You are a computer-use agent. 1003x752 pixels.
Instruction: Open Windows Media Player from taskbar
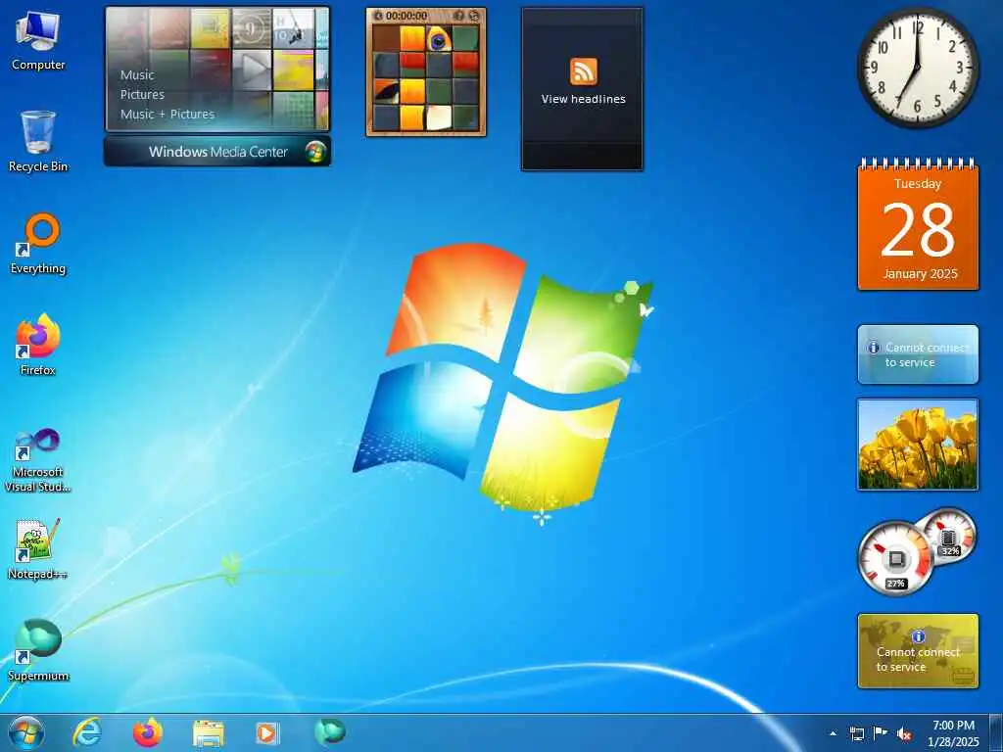click(x=266, y=732)
